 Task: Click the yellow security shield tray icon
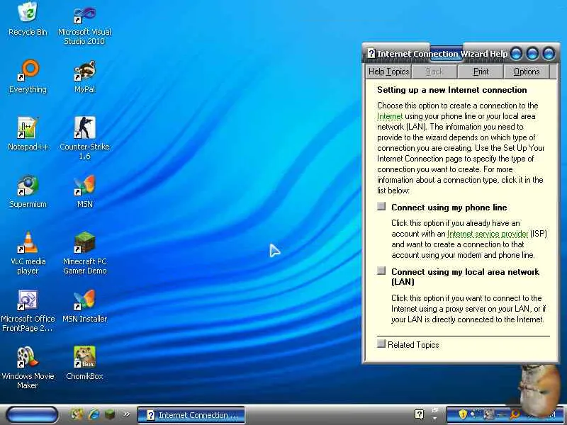(463, 414)
